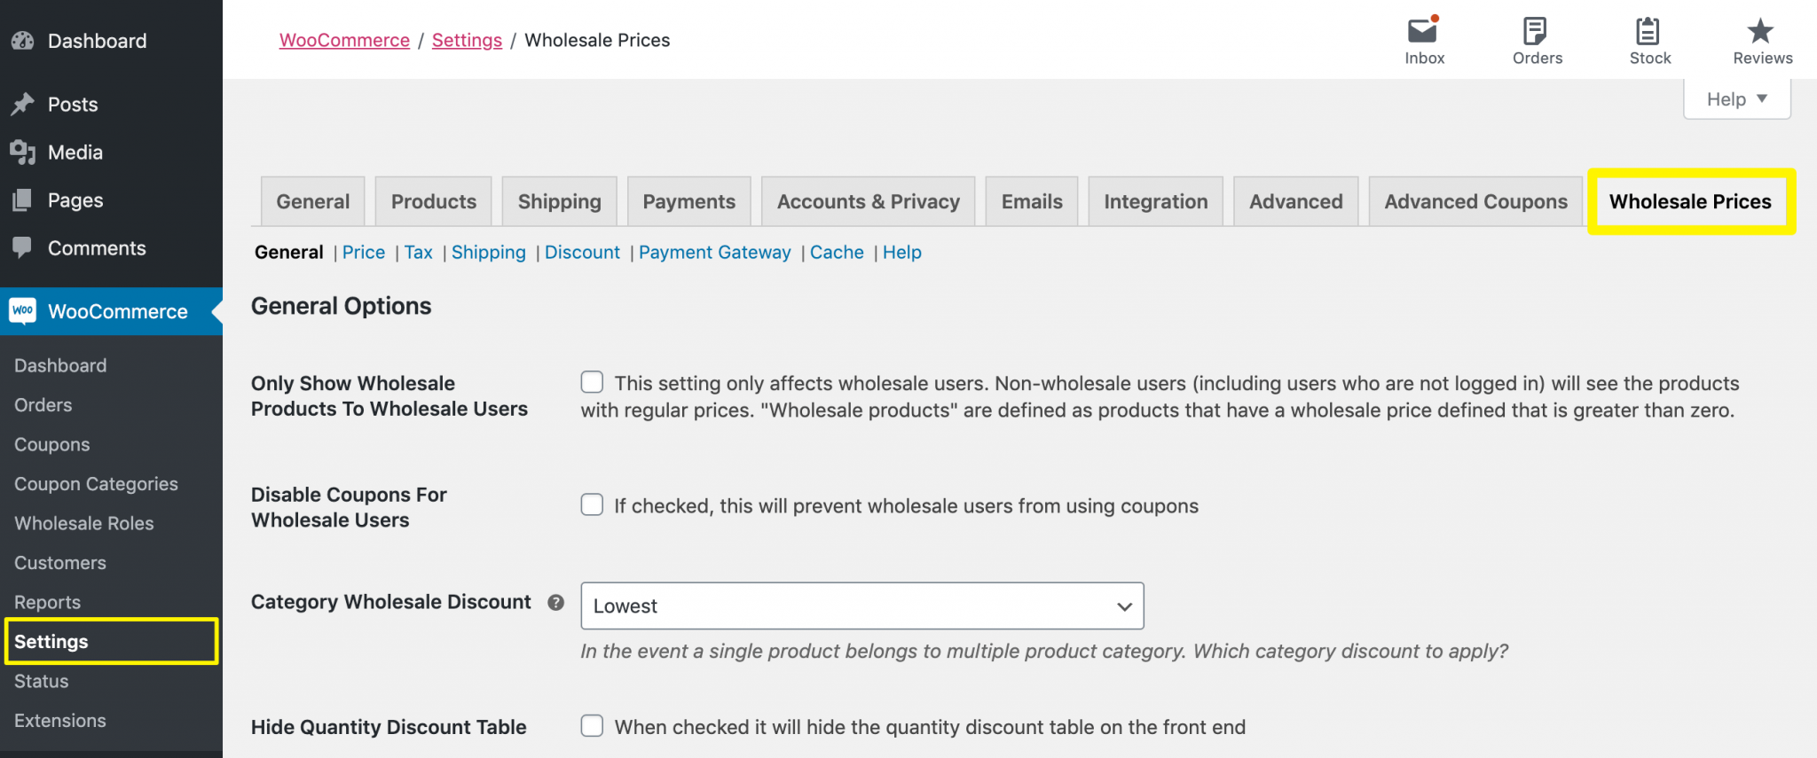The width and height of the screenshot is (1817, 758).
Task: Click the Media icon in sidebar
Action: 22,152
